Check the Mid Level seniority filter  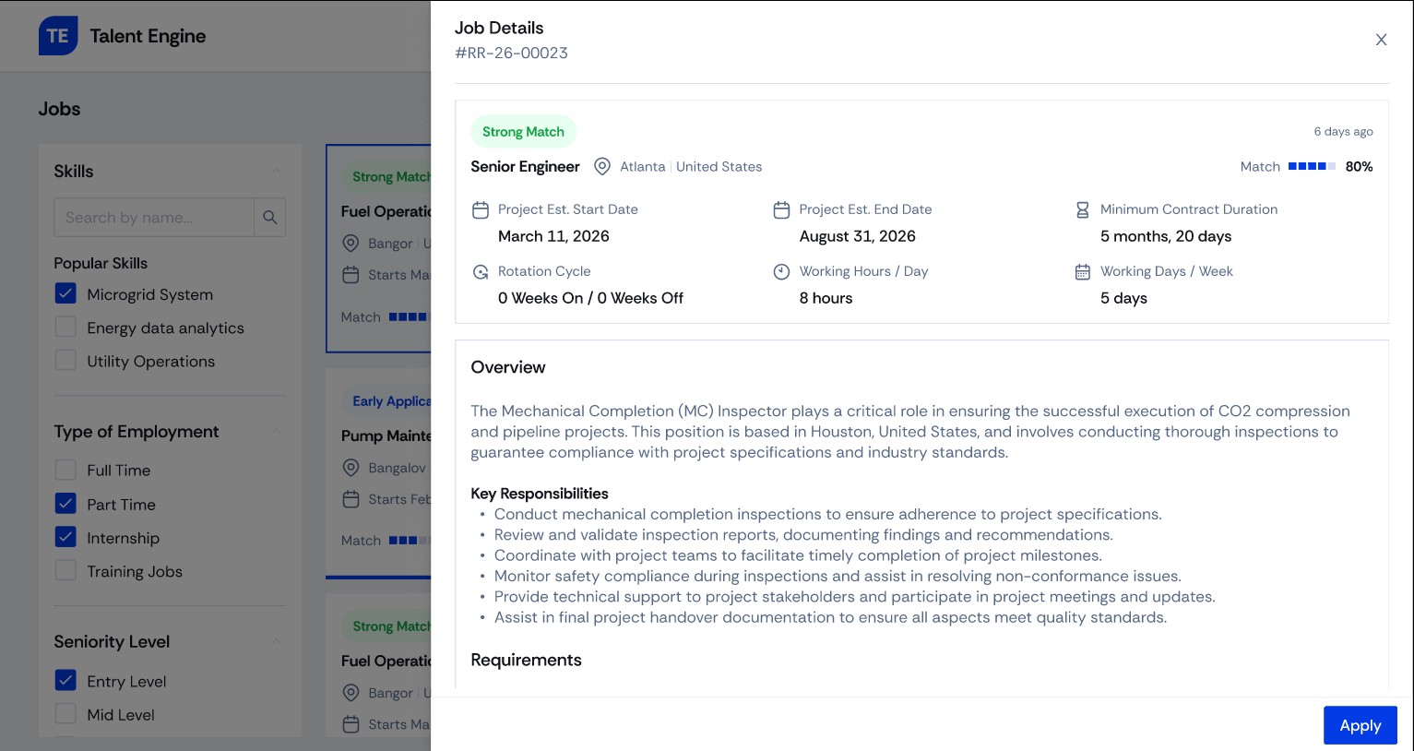pos(65,713)
